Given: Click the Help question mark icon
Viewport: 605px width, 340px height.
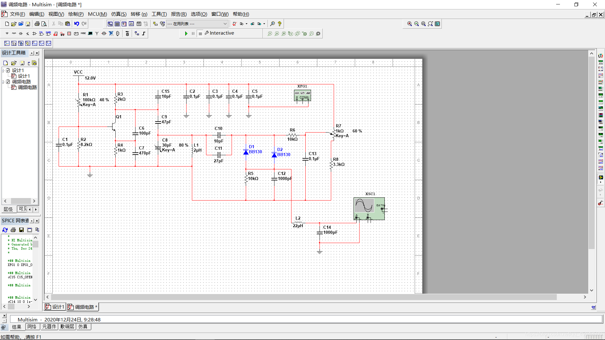Looking at the screenshot, I should pos(279,24).
